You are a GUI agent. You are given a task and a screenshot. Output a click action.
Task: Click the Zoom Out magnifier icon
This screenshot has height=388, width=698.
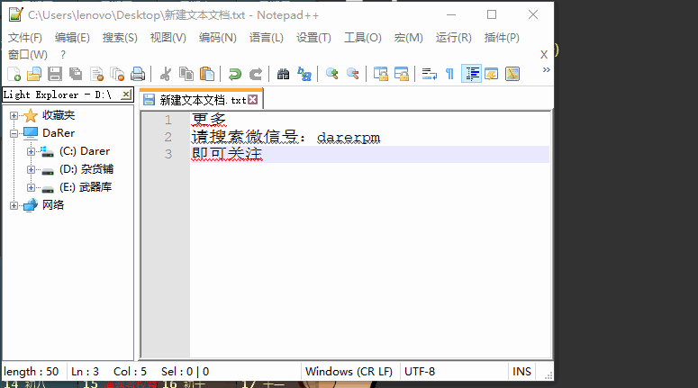pyautogui.click(x=352, y=74)
